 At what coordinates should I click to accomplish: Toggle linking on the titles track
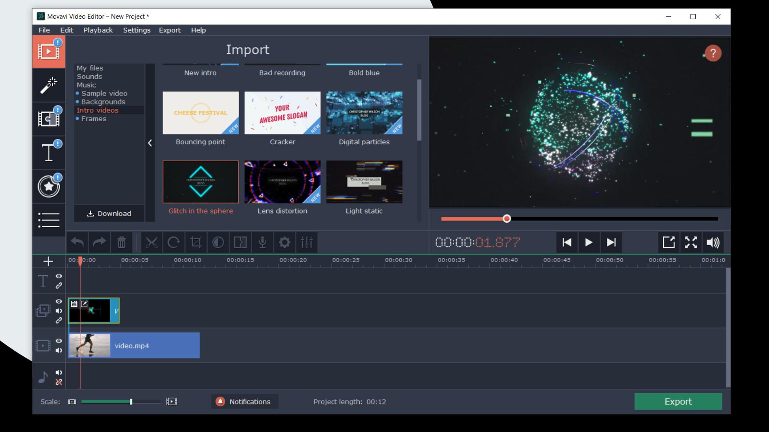coord(59,286)
